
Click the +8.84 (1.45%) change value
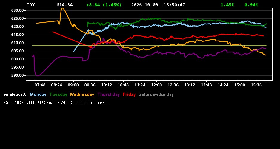104,5
